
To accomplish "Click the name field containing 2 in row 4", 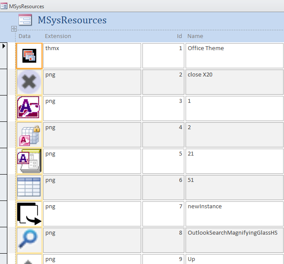I will pos(234,135).
